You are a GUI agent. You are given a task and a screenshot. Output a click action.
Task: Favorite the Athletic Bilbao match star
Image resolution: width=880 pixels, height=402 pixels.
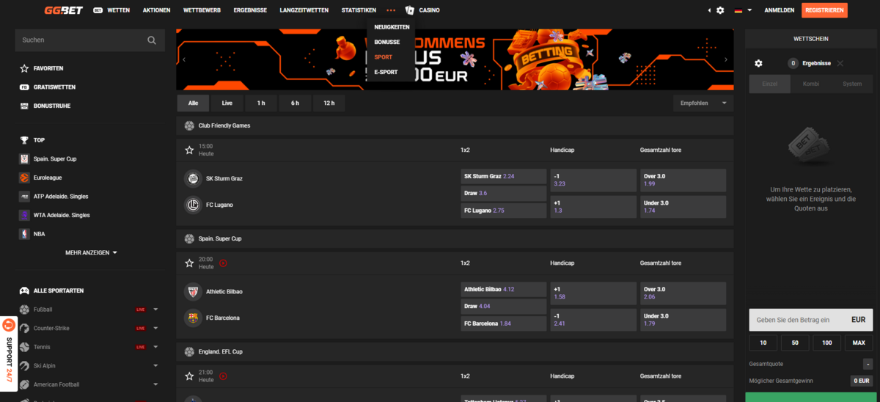pos(189,263)
